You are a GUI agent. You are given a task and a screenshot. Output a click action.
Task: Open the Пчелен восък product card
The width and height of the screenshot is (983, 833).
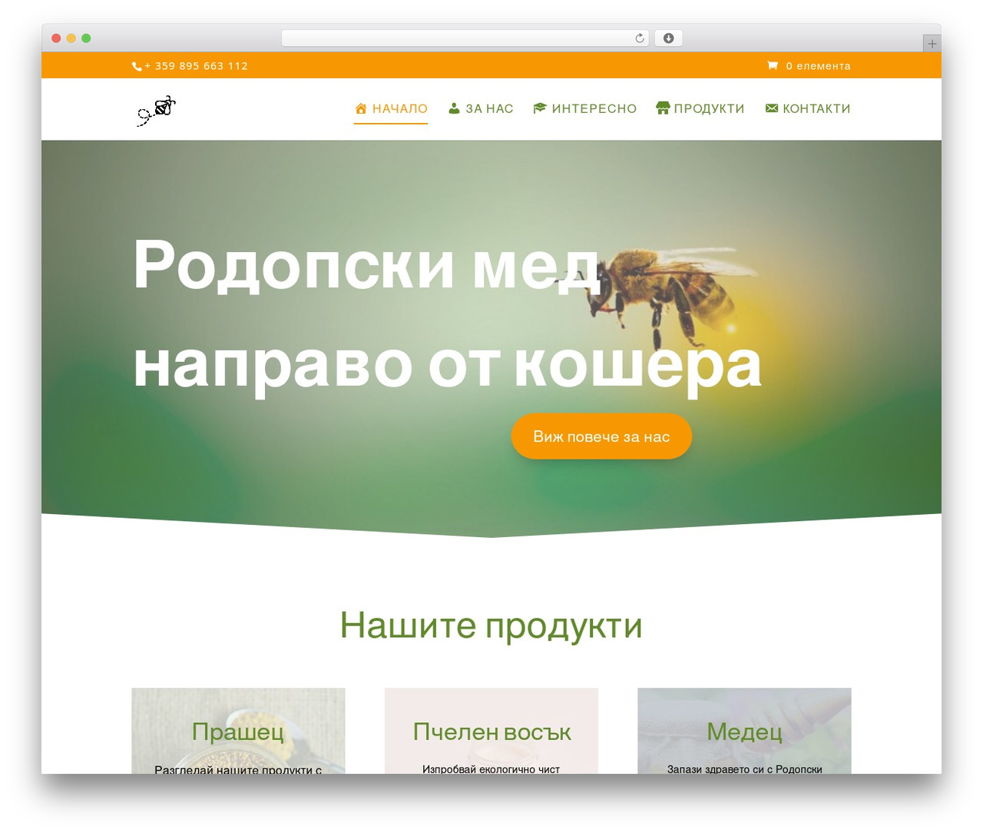pos(491,731)
